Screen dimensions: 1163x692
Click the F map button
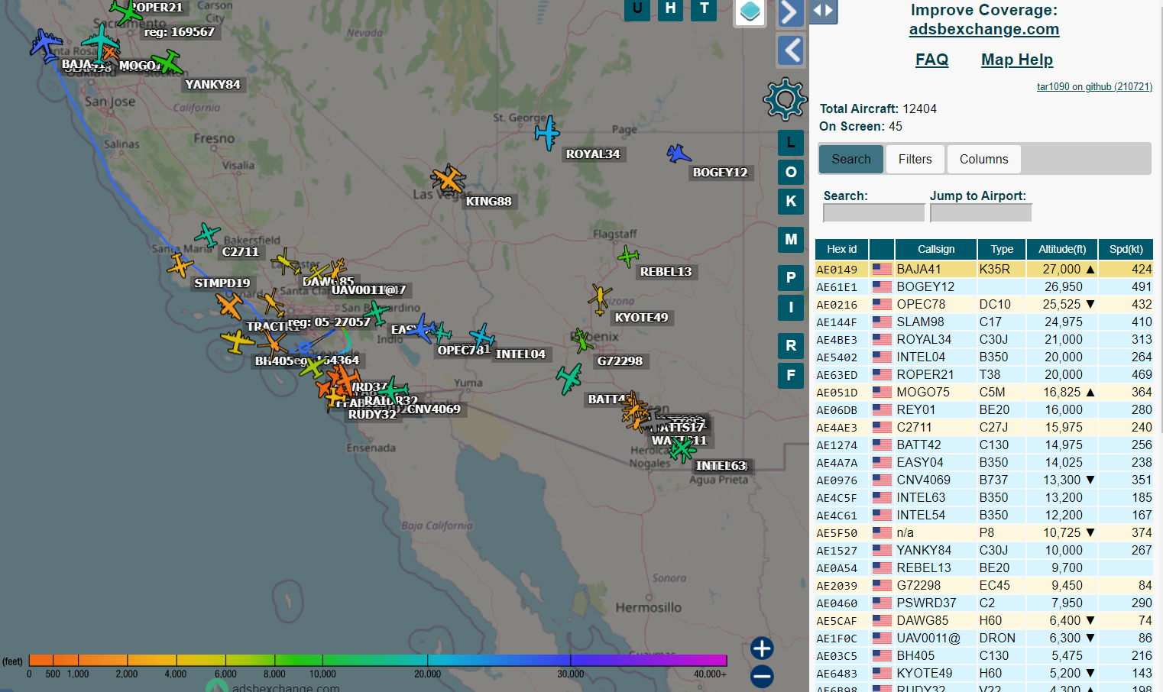coord(791,375)
